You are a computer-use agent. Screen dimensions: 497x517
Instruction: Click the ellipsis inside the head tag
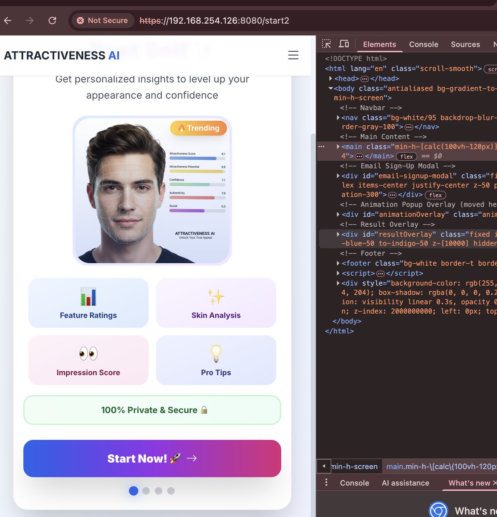tap(365, 79)
